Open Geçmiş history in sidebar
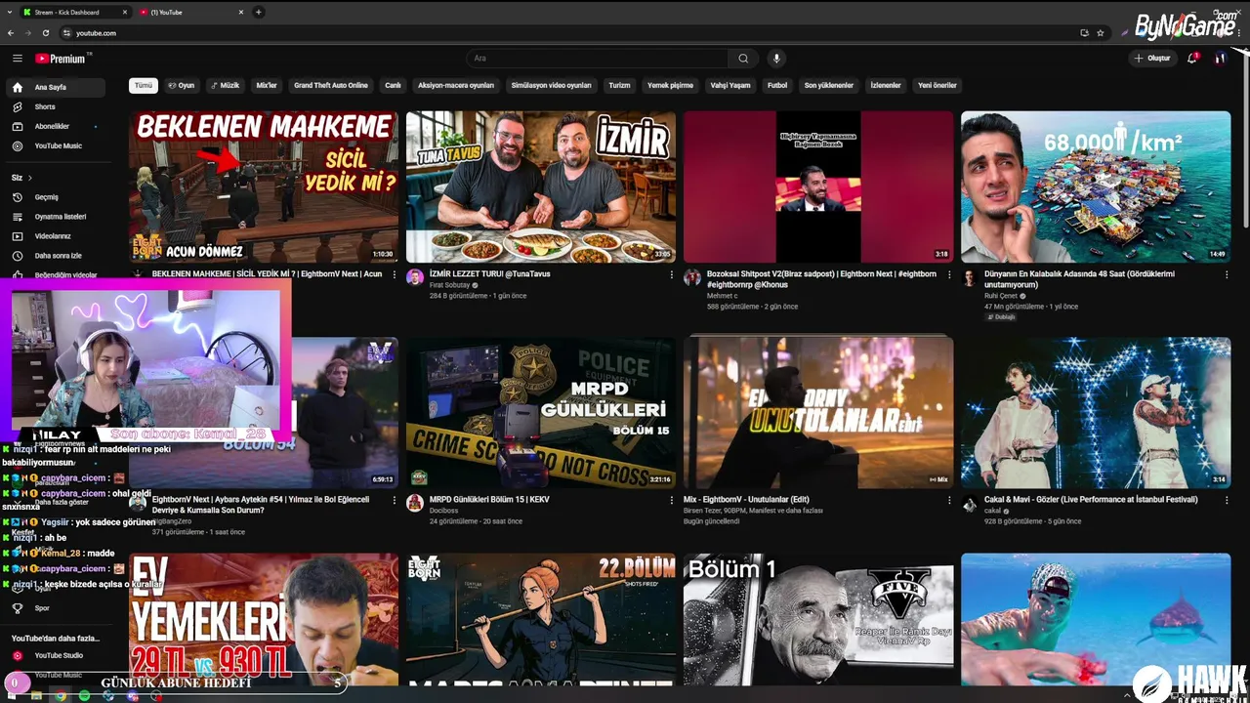The height and width of the screenshot is (703, 1250). coord(56,197)
